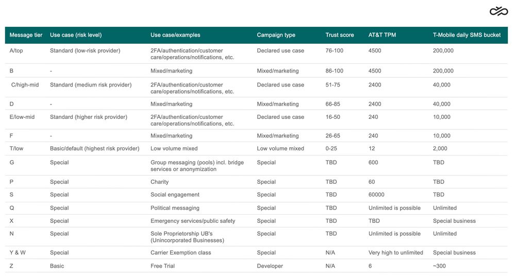Image resolution: width=515 pixels, height=279 pixels.
Task: Click the 60000 AT&T TPM value
Action: pyautogui.click(x=376, y=195)
